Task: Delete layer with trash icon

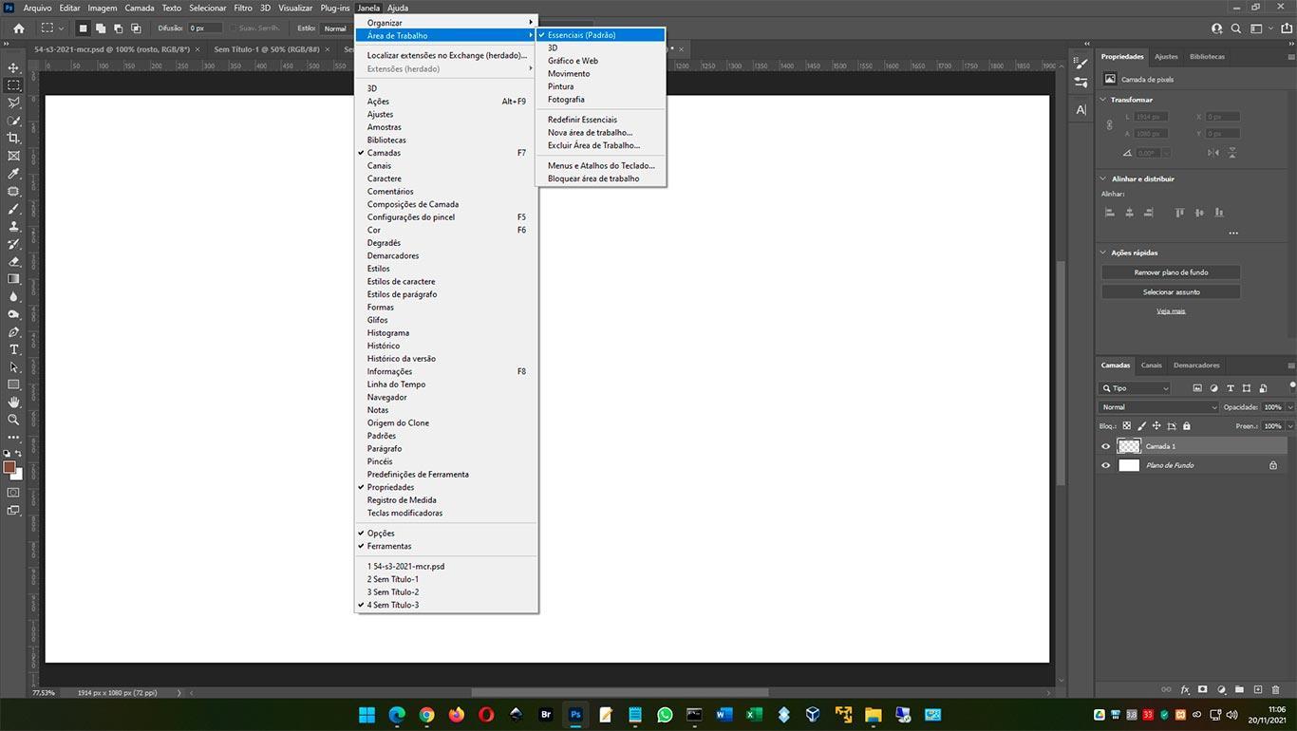Action: (1276, 689)
